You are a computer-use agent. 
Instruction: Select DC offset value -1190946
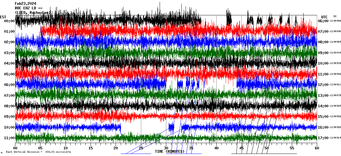[x=335, y=21]
